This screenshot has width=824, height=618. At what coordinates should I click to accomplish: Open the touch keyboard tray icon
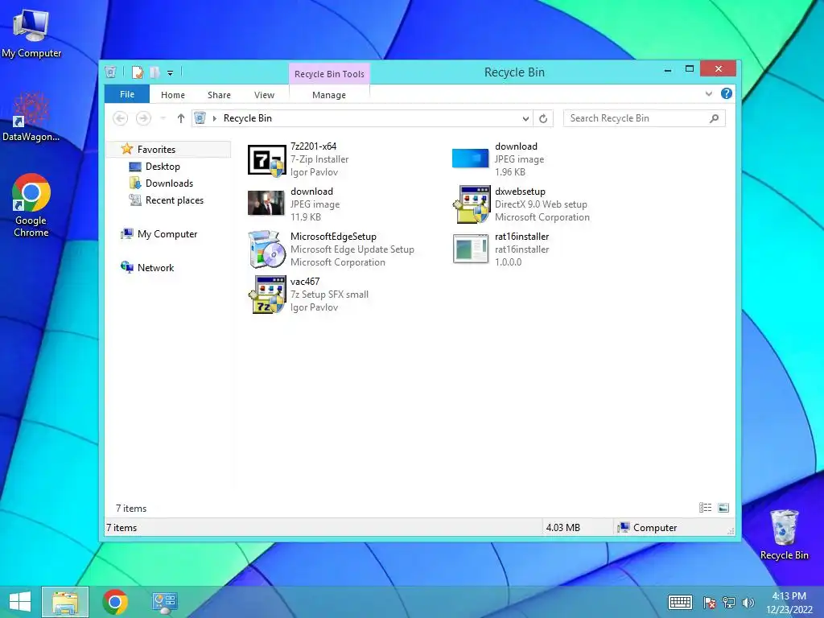tap(680, 602)
